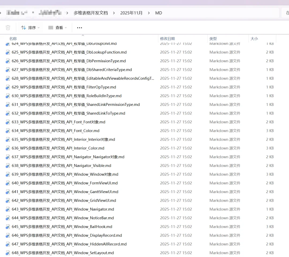Click the trash delete icon in toolbar
Screen dimensions: 289x257
[8, 28]
